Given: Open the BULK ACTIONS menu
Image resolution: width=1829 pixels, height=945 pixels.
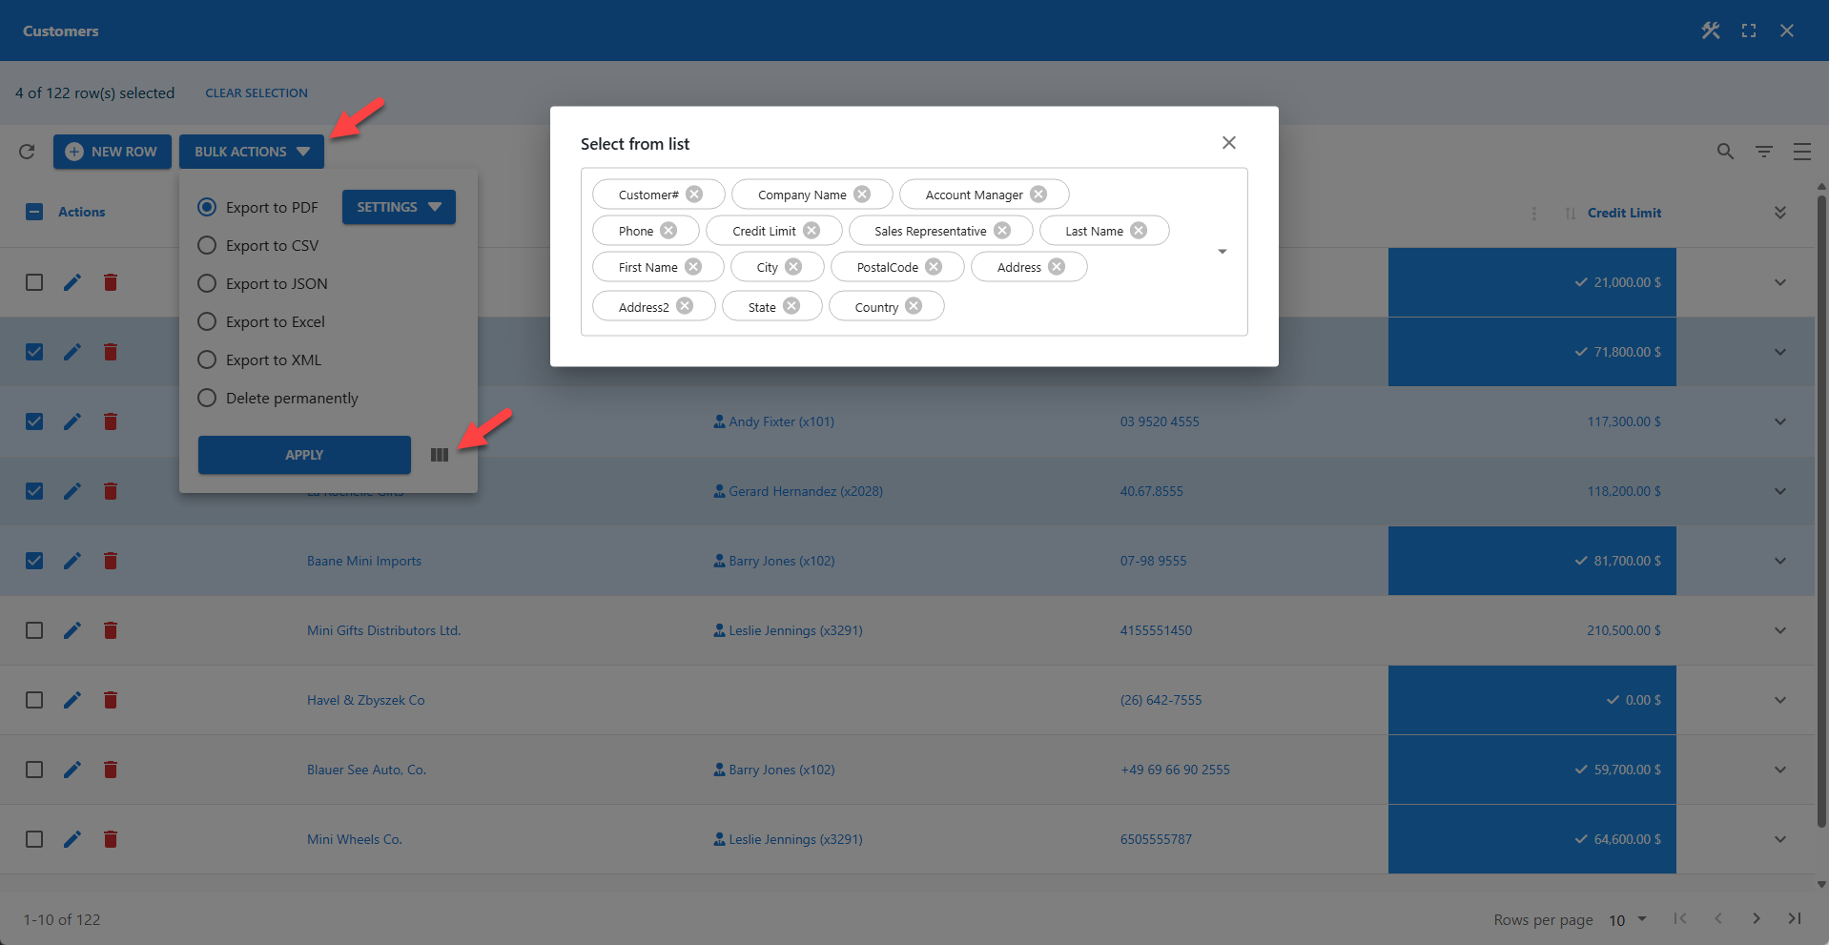Looking at the screenshot, I should [x=251, y=151].
